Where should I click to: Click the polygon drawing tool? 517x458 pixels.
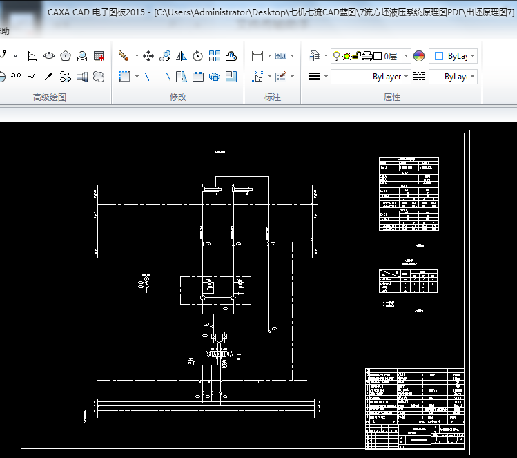click(x=66, y=56)
